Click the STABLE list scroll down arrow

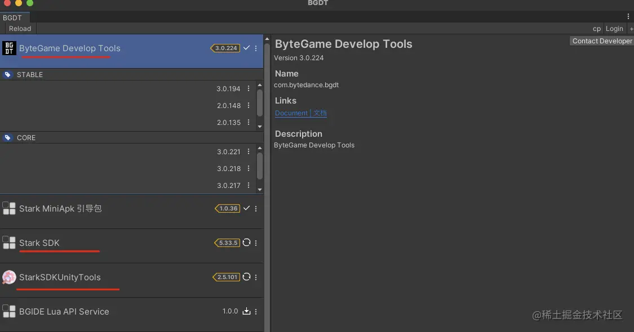click(x=260, y=127)
